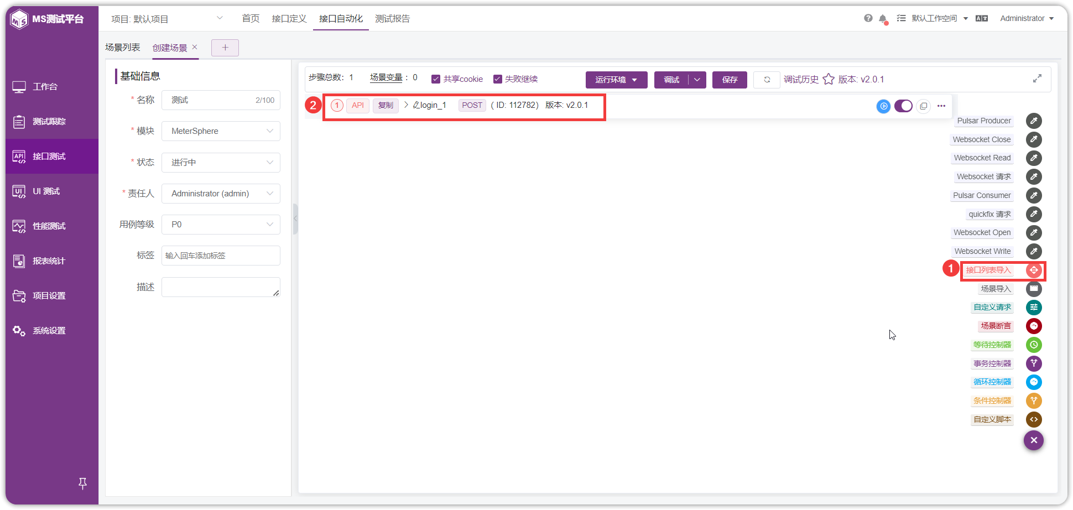Screen dimensions: 1073x510
Task: Click the 标签 tag input field
Action: (x=221, y=256)
